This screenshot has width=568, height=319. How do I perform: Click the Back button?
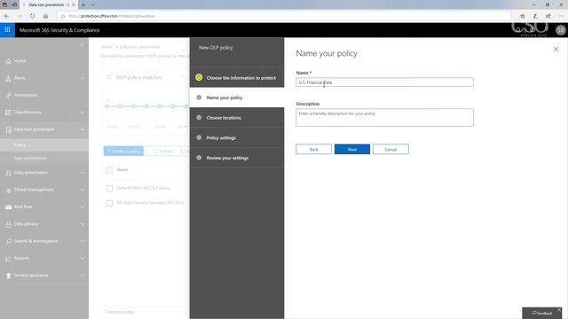point(313,150)
